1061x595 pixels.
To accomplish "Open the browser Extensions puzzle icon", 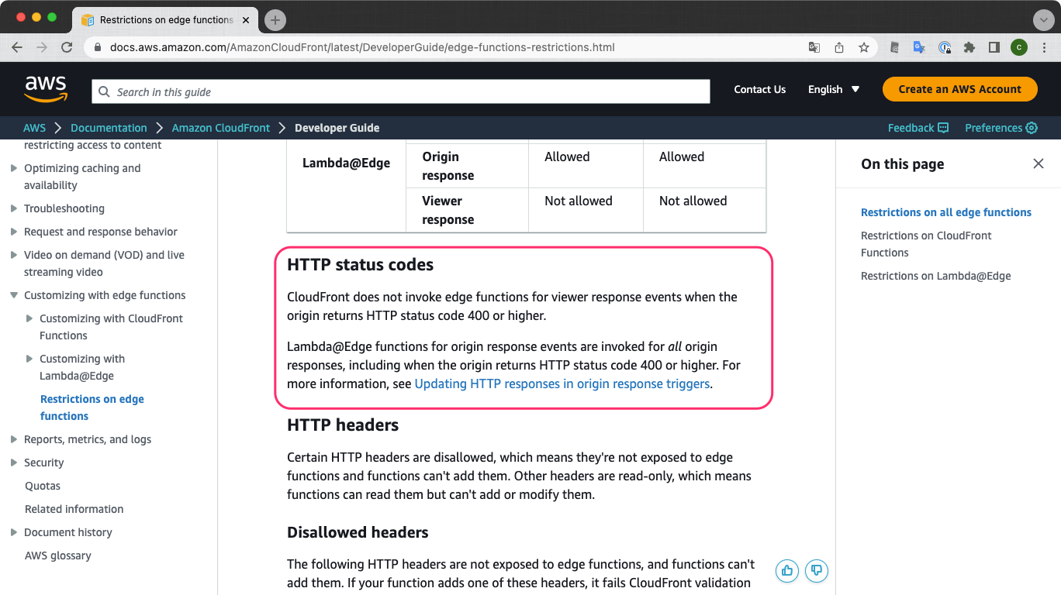I will (969, 47).
